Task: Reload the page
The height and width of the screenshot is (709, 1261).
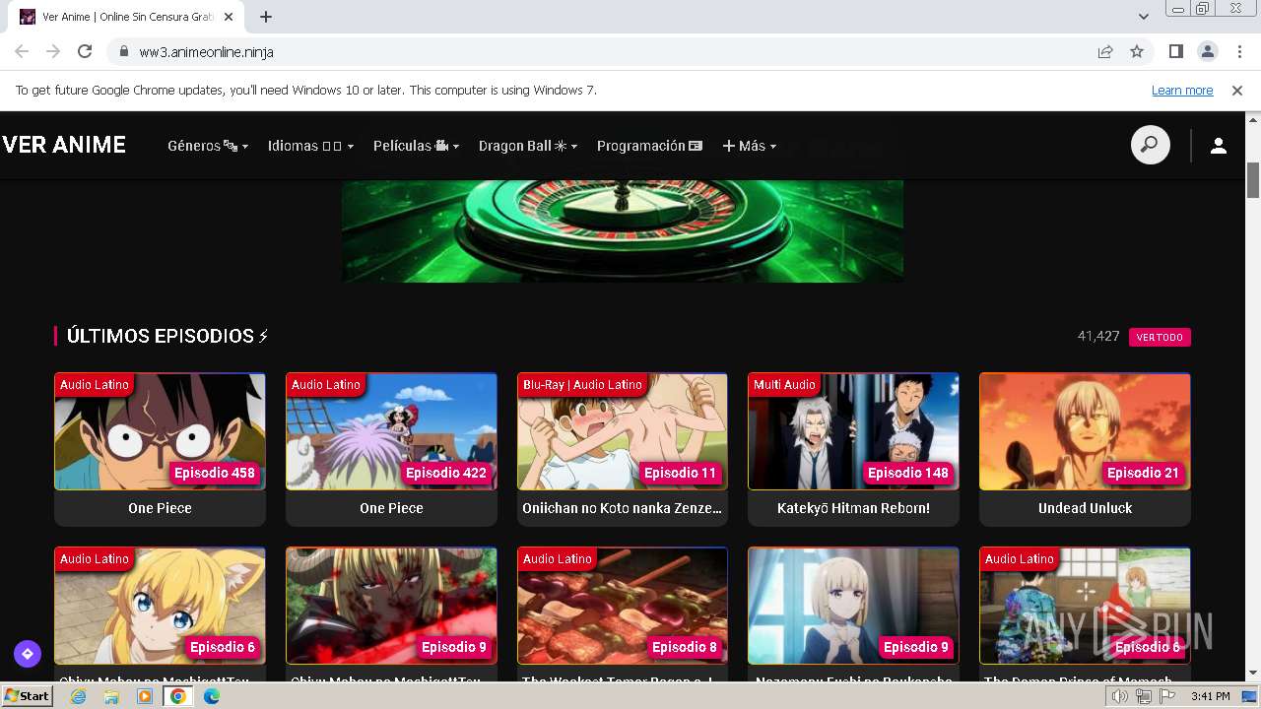Action: pos(85,51)
